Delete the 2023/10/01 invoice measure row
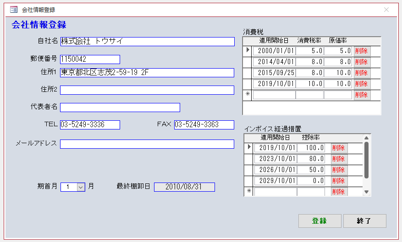Viewport: 402px width, 242px height. click(339, 159)
